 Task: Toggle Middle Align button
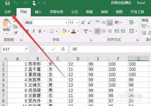tap(104, 22)
